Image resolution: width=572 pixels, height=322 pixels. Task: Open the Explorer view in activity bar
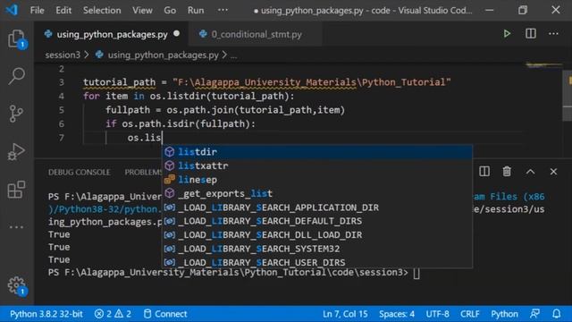[16, 39]
